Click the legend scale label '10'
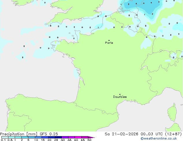The width and height of the screenshot is (183, 141). coord(36,140)
